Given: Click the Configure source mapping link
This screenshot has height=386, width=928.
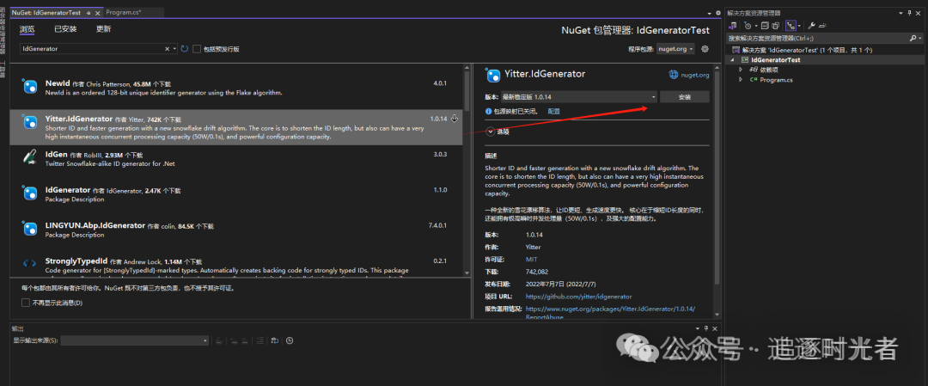Looking at the screenshot, I should [553, 111].
